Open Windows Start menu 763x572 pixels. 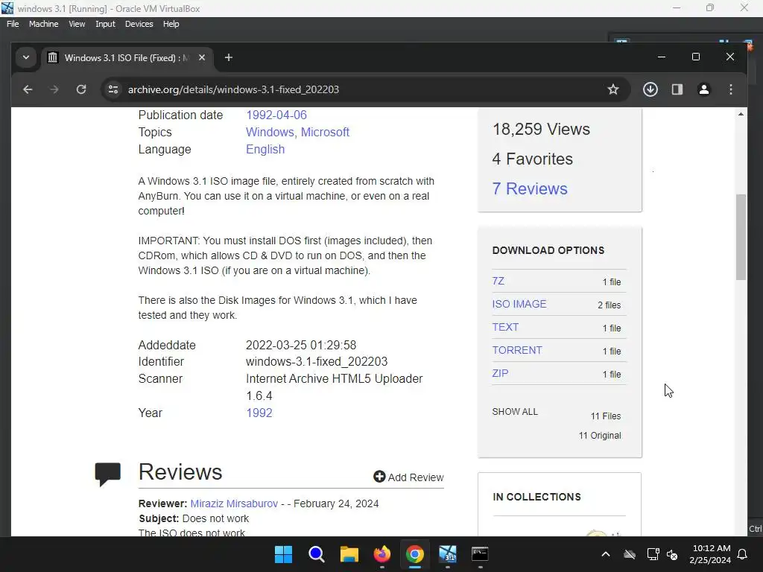pos(283,554)
